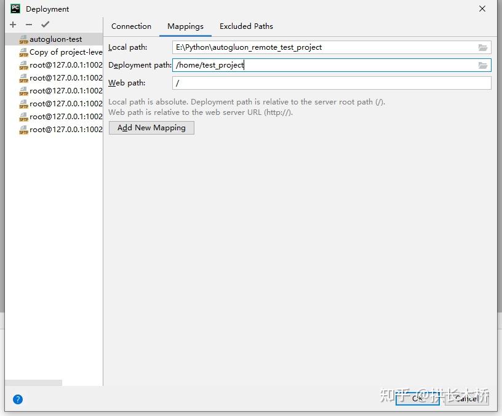Click inside the Web path field
The image size is (502, 416).
308,83
